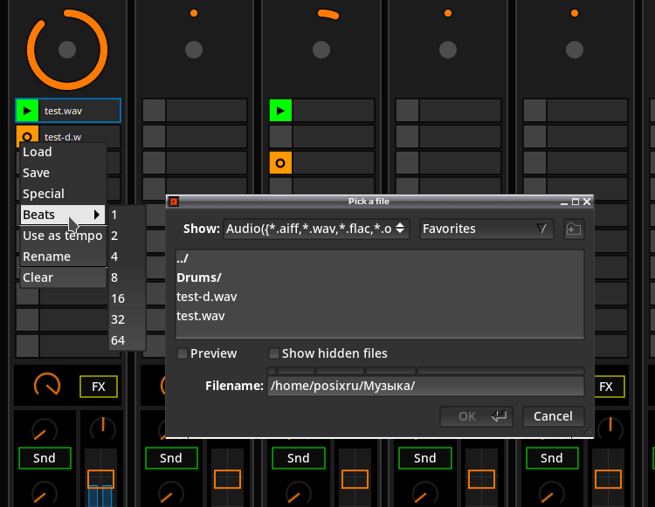Click the gray center knob on third track dial
Image resolution: width=655 pixels, height=507 pixels.
pyautogui.click(x=321, y=50)
